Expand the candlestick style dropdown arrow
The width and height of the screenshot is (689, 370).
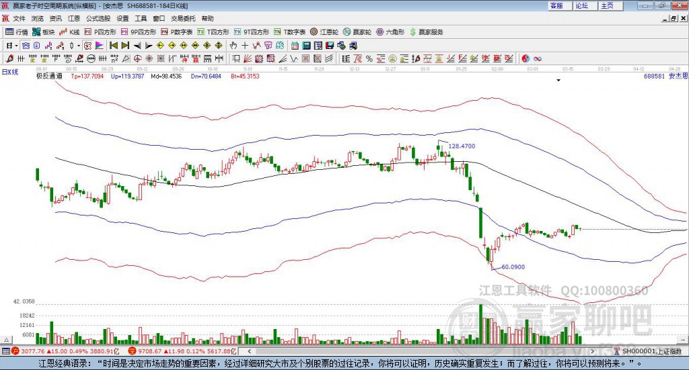79,45
